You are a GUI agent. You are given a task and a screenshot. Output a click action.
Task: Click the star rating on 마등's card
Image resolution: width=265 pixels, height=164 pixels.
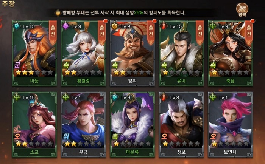(34, 73)
